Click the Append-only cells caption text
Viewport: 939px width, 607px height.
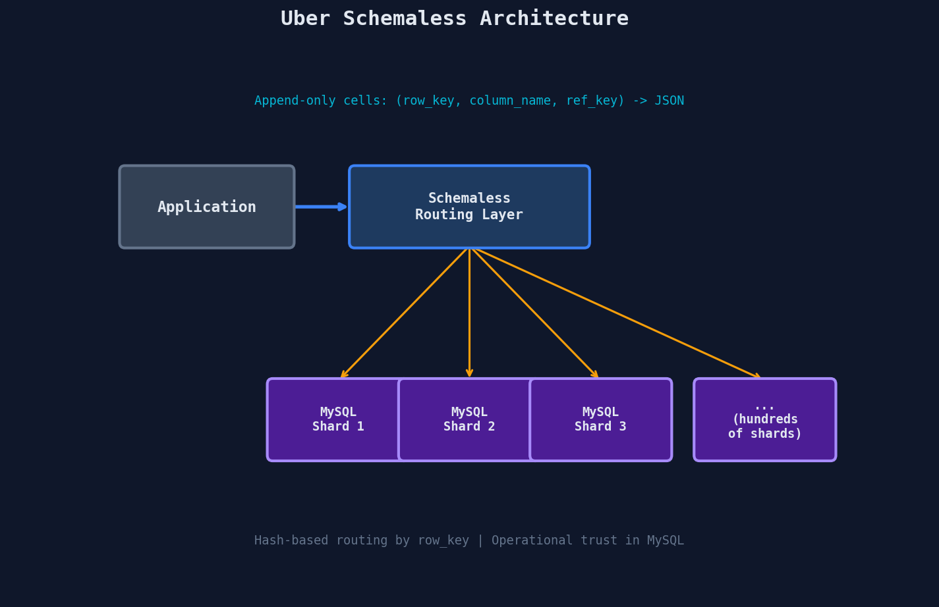point(469,101)
